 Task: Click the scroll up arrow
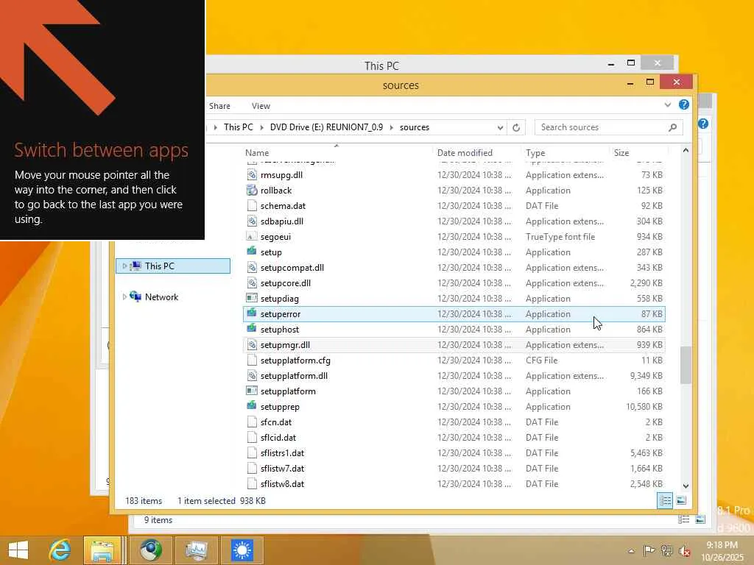coord(686,151)
